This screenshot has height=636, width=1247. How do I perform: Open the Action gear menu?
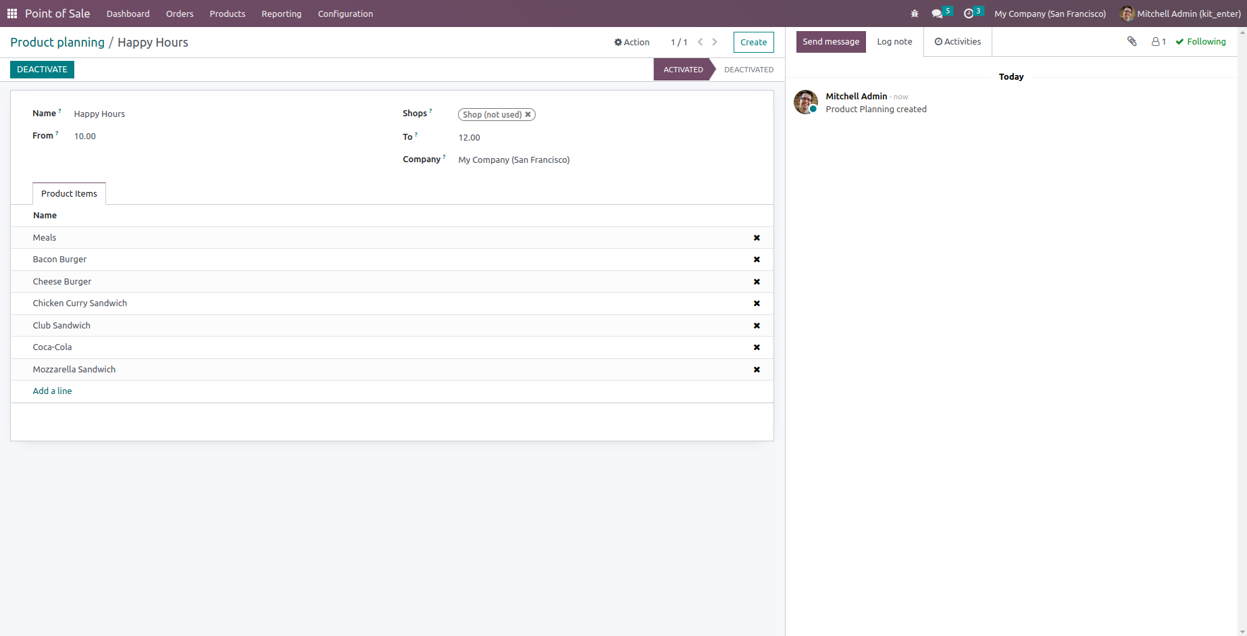[x=632, y=42]
